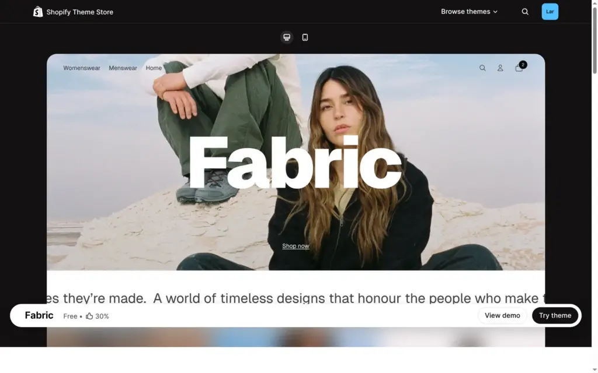Open the preview cart bag icon
This screenshot has height=373, width=598.
[x=519, y=69]
